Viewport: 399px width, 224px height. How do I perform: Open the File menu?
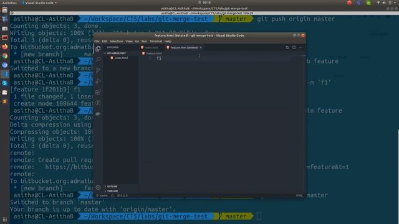(x=97, y=41)
